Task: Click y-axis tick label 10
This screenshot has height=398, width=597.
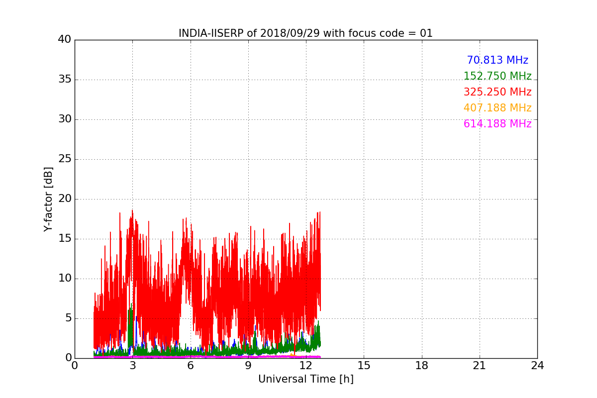Action: 65,278
